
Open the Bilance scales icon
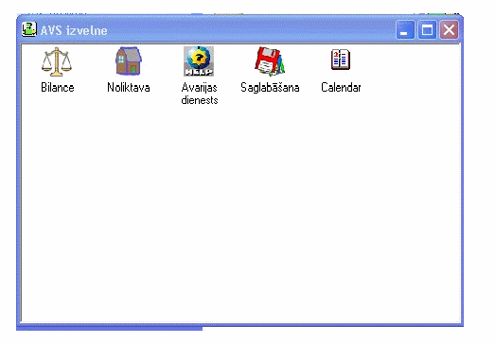coord(57,61)
